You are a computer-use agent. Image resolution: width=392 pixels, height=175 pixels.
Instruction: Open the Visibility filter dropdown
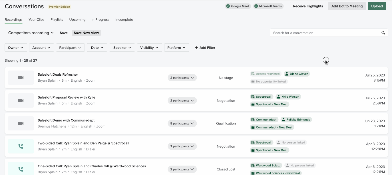click(x=150, y=48)
